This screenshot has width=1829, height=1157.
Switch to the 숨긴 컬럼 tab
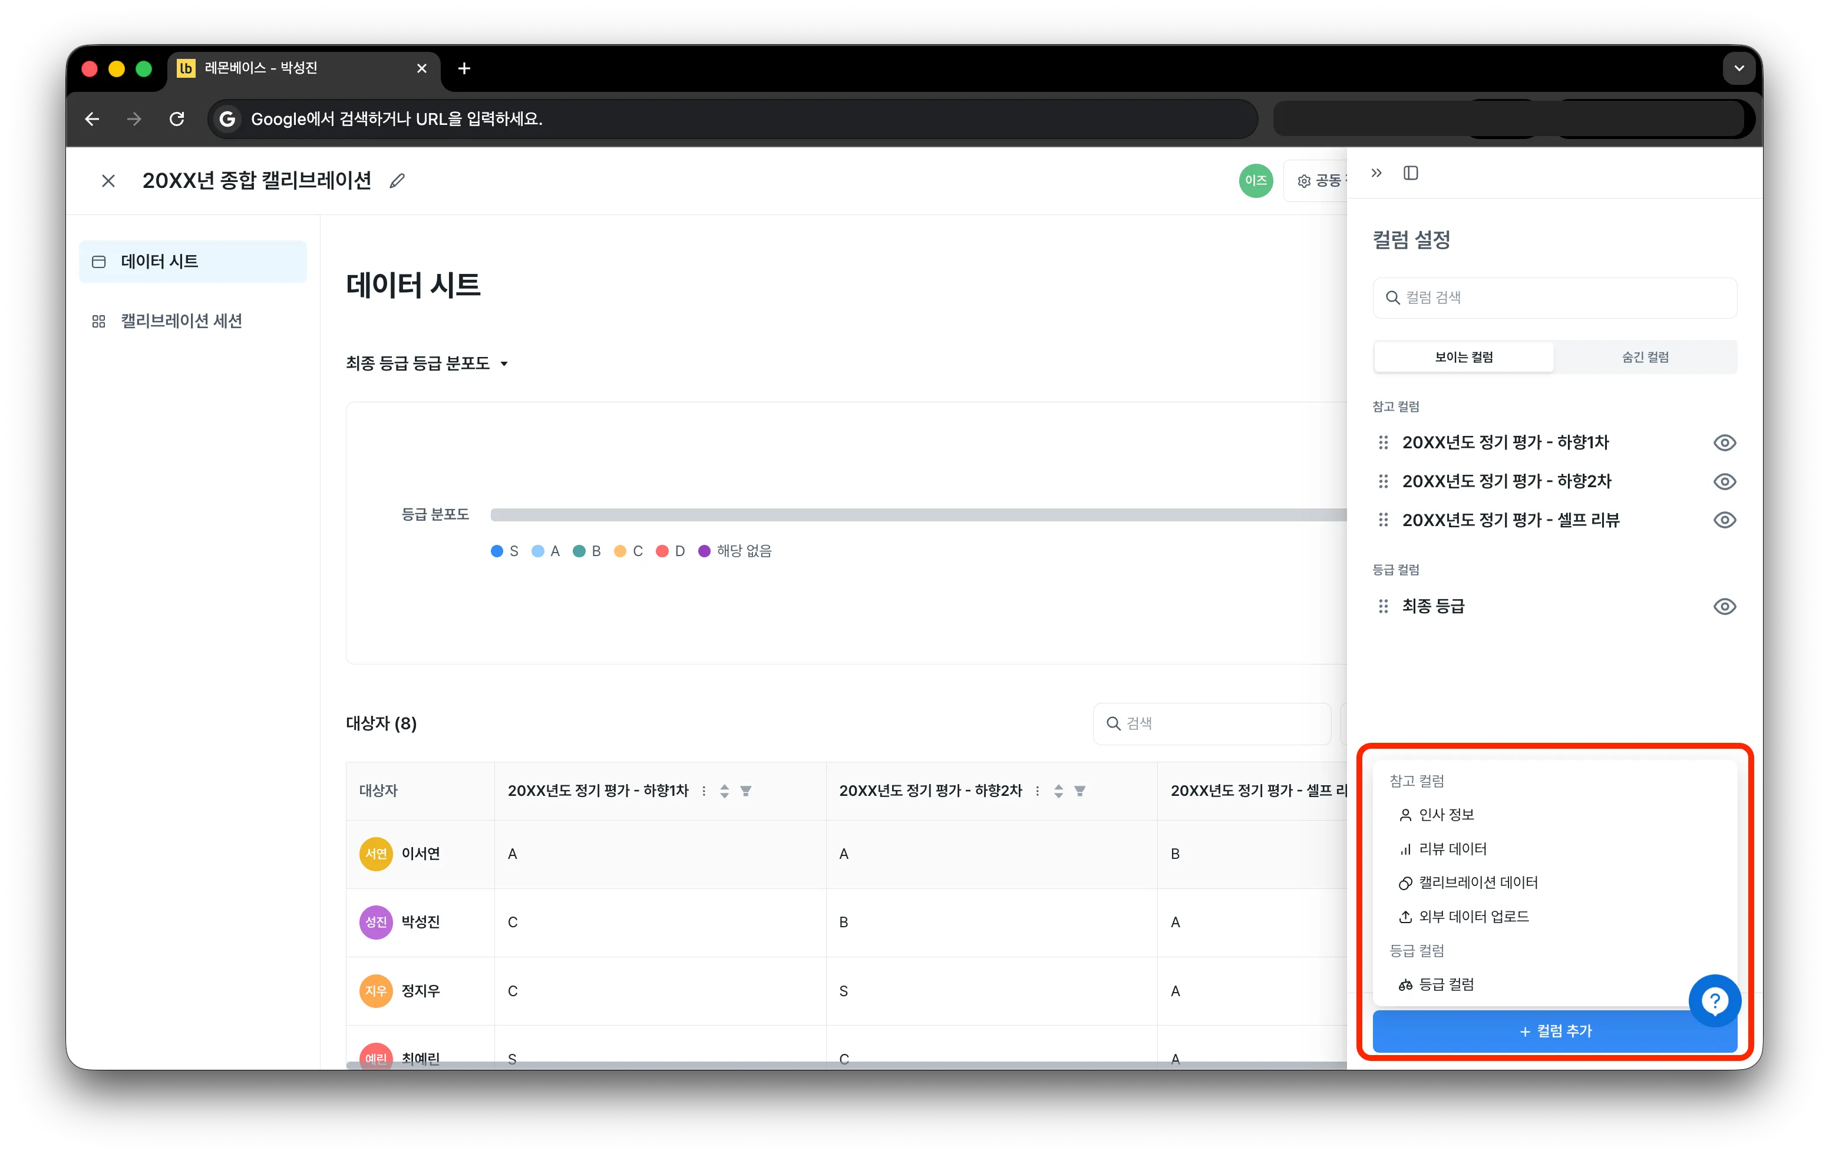pos(1645,357)
